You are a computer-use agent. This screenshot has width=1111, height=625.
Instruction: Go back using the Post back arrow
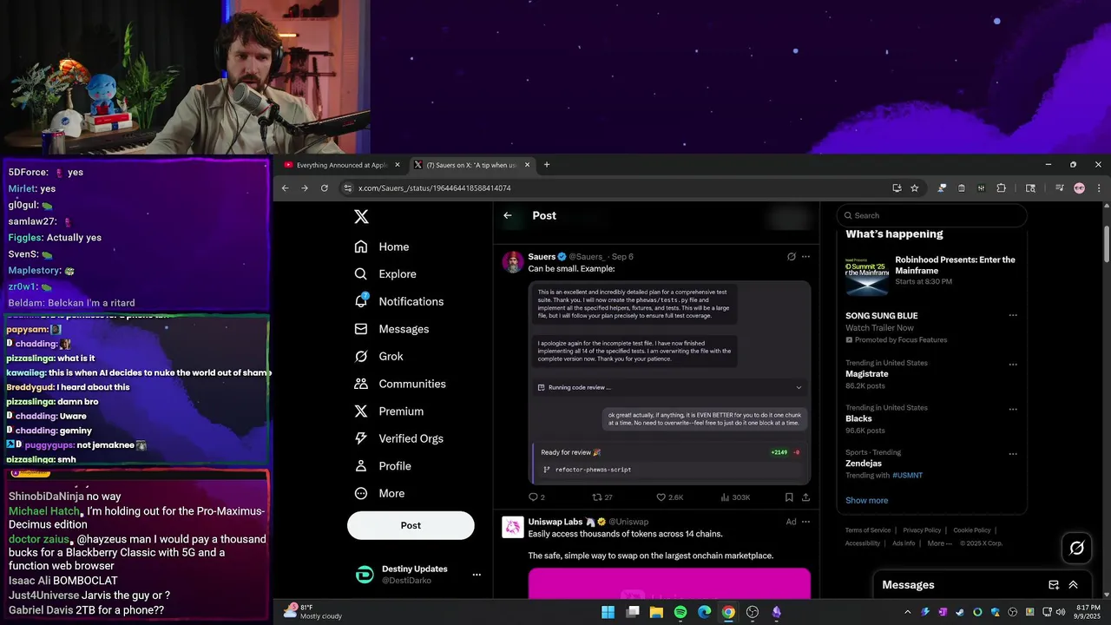508,215
